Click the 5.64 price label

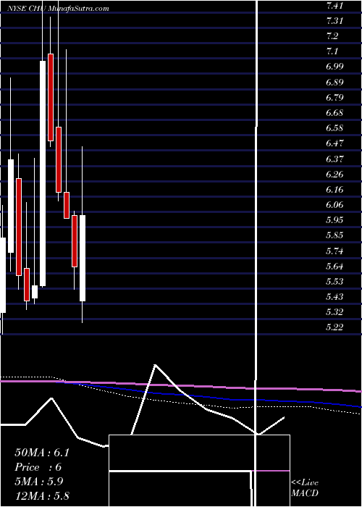click(x=334, y=267)
